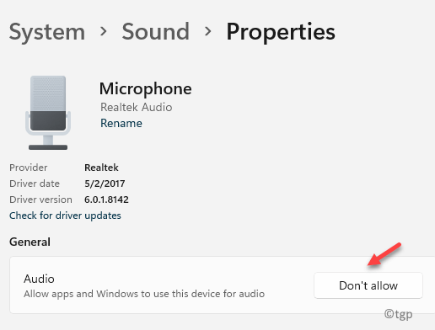
Task: Select the Microphone device title
Action: 146,89
